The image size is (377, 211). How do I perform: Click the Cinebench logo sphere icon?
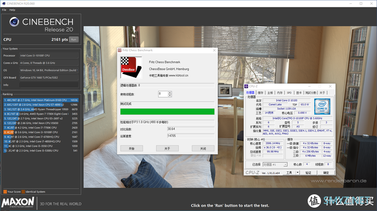coord(14,22)
